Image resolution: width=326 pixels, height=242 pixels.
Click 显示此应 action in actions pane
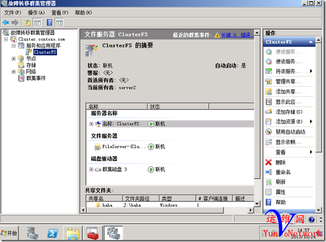coord(289,102)
